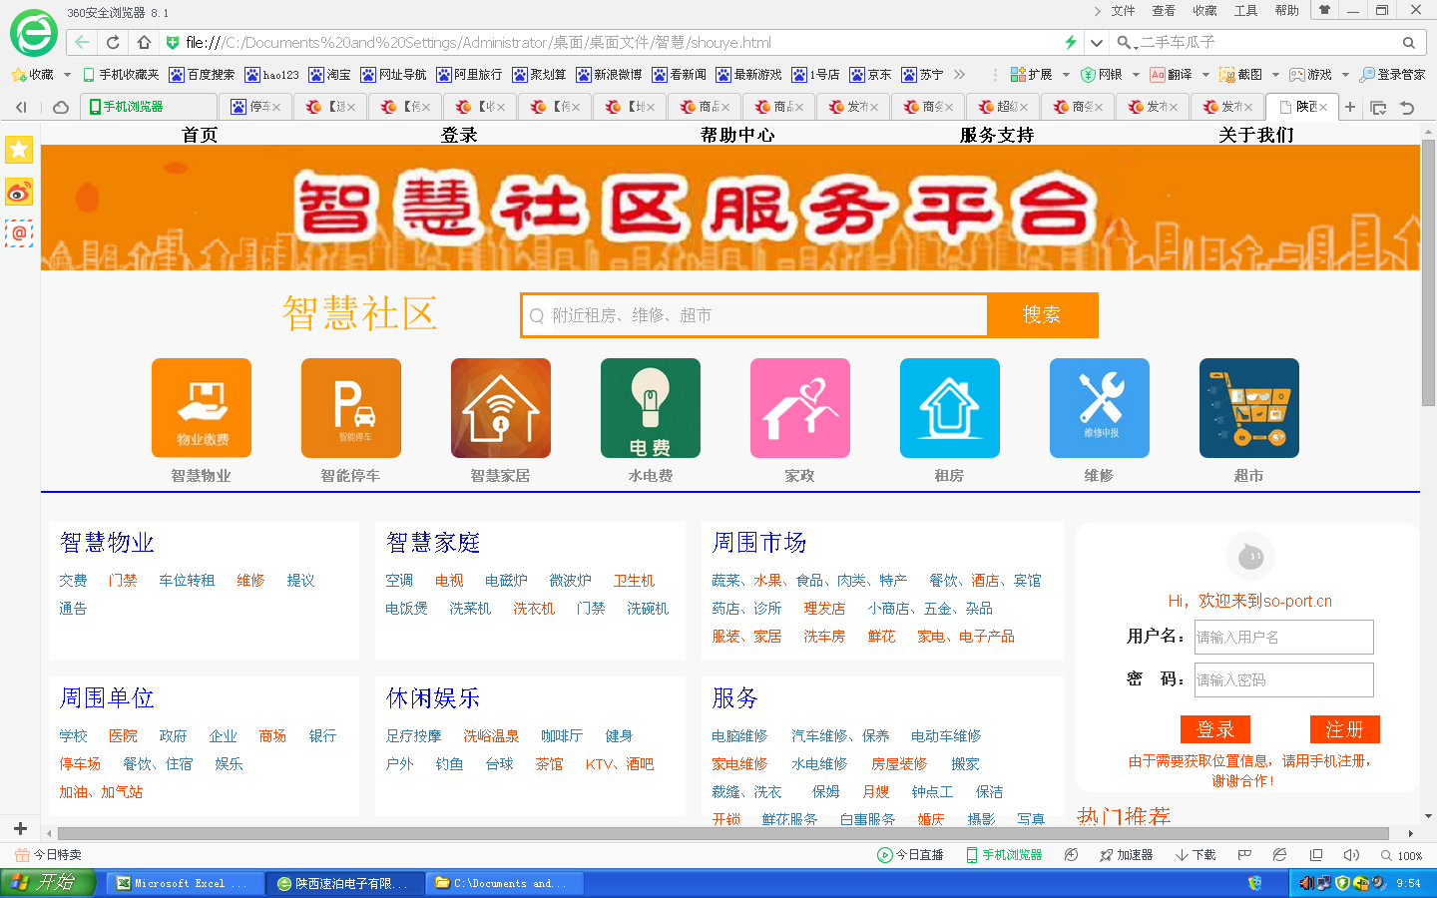Open the 百度搜索 bookmark

pos(203,75)
